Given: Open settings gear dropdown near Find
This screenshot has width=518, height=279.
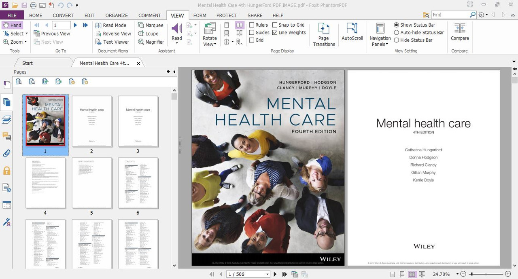Looking at the screenshot, I should pyautogui.click(x=486, y=15).
